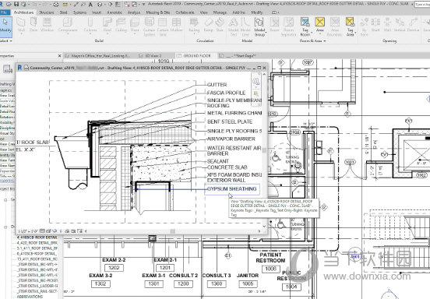Image resolution: width=430 pixels, height=299 pixels.
Task: Select 4_420_ROOF DETAIL in project browser
Action: 37,243
